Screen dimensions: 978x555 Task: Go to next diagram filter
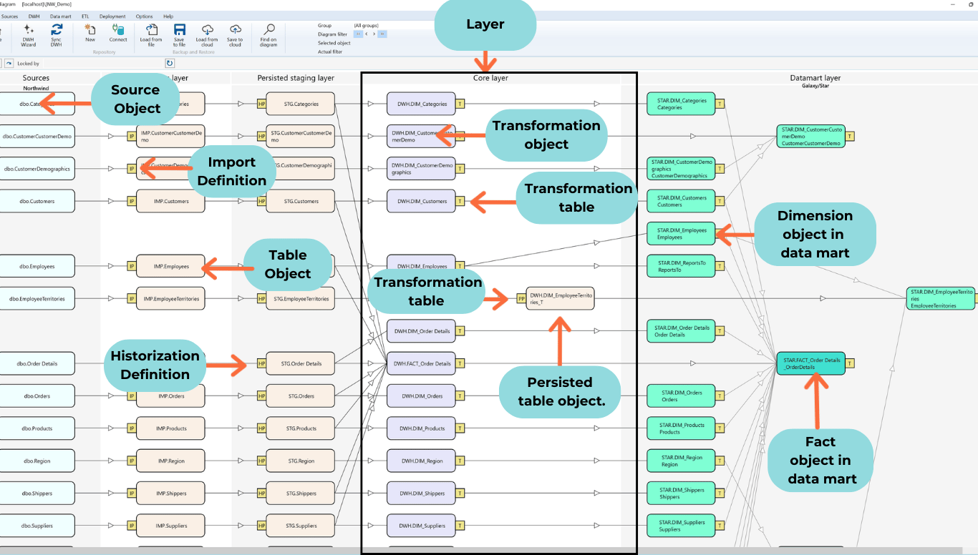coord(374,34)
